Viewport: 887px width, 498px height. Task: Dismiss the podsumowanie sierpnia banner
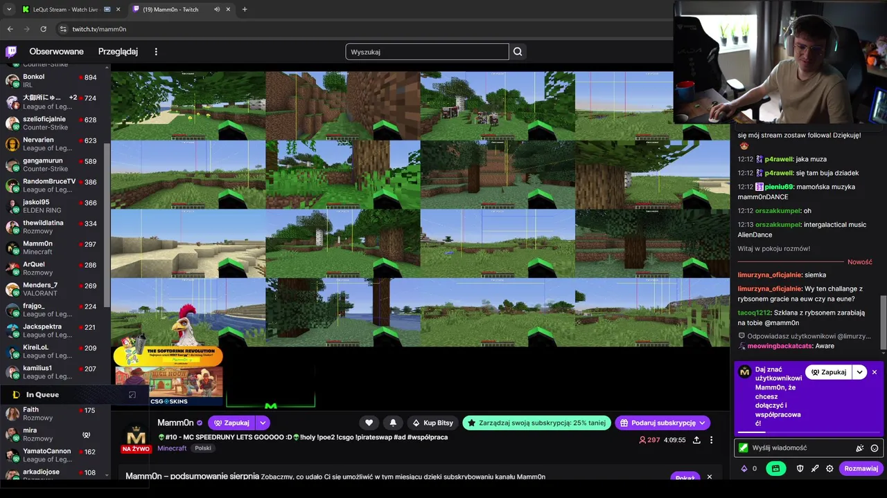tap(709, 477)
